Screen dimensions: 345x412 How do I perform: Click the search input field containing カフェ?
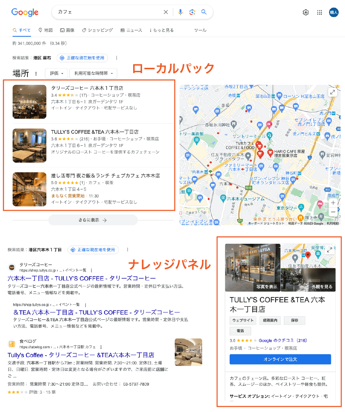pos(108,12)
